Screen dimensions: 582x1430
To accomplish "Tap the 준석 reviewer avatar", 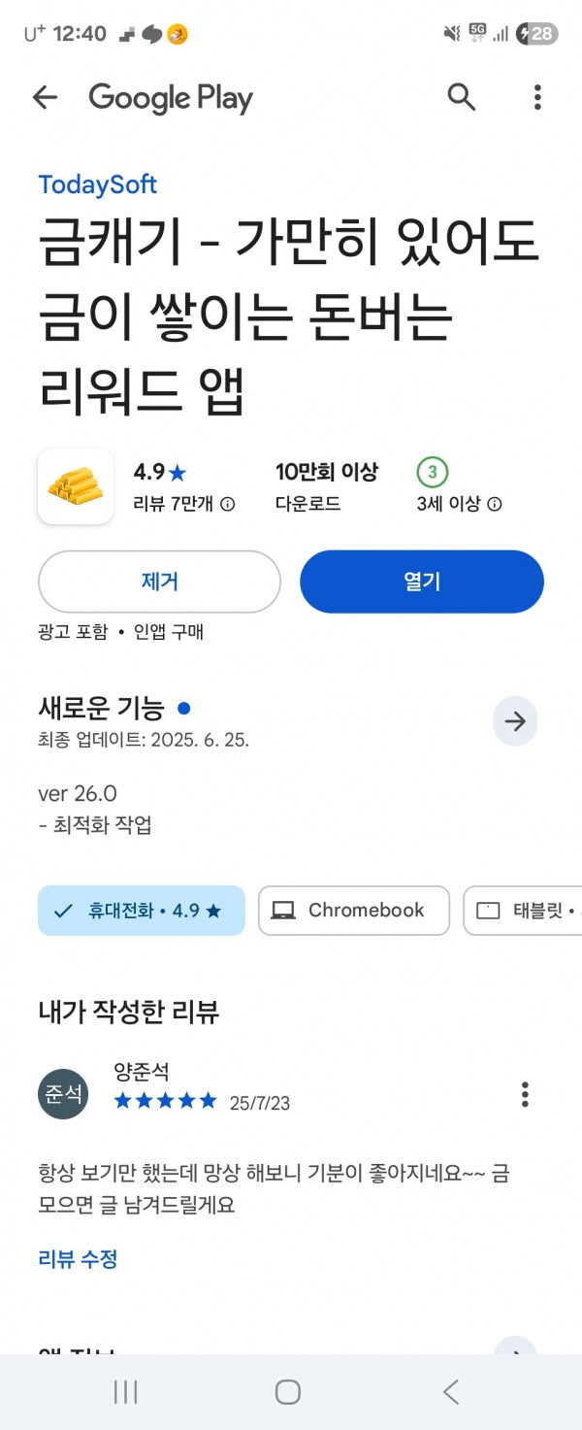I will tap(63, 1094).
